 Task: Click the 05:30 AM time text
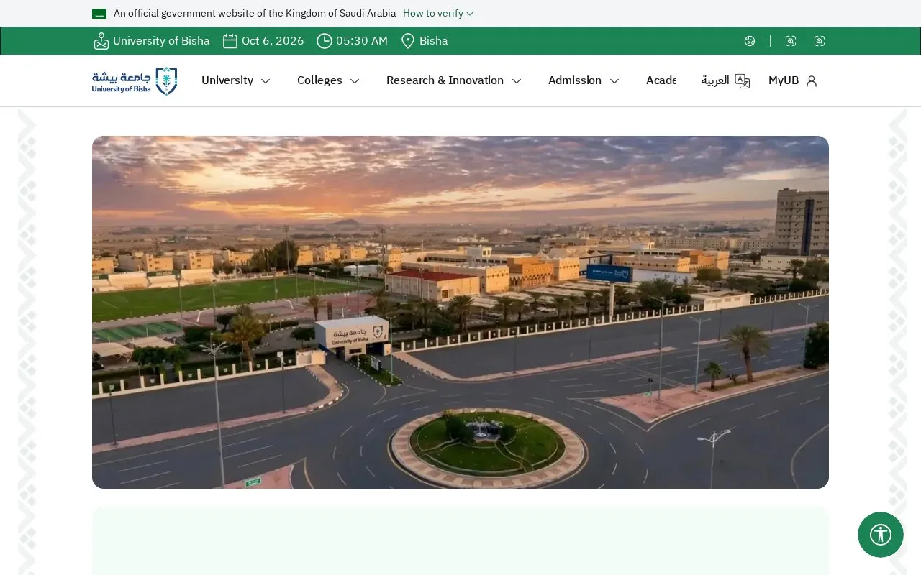(x=362, y=41)
